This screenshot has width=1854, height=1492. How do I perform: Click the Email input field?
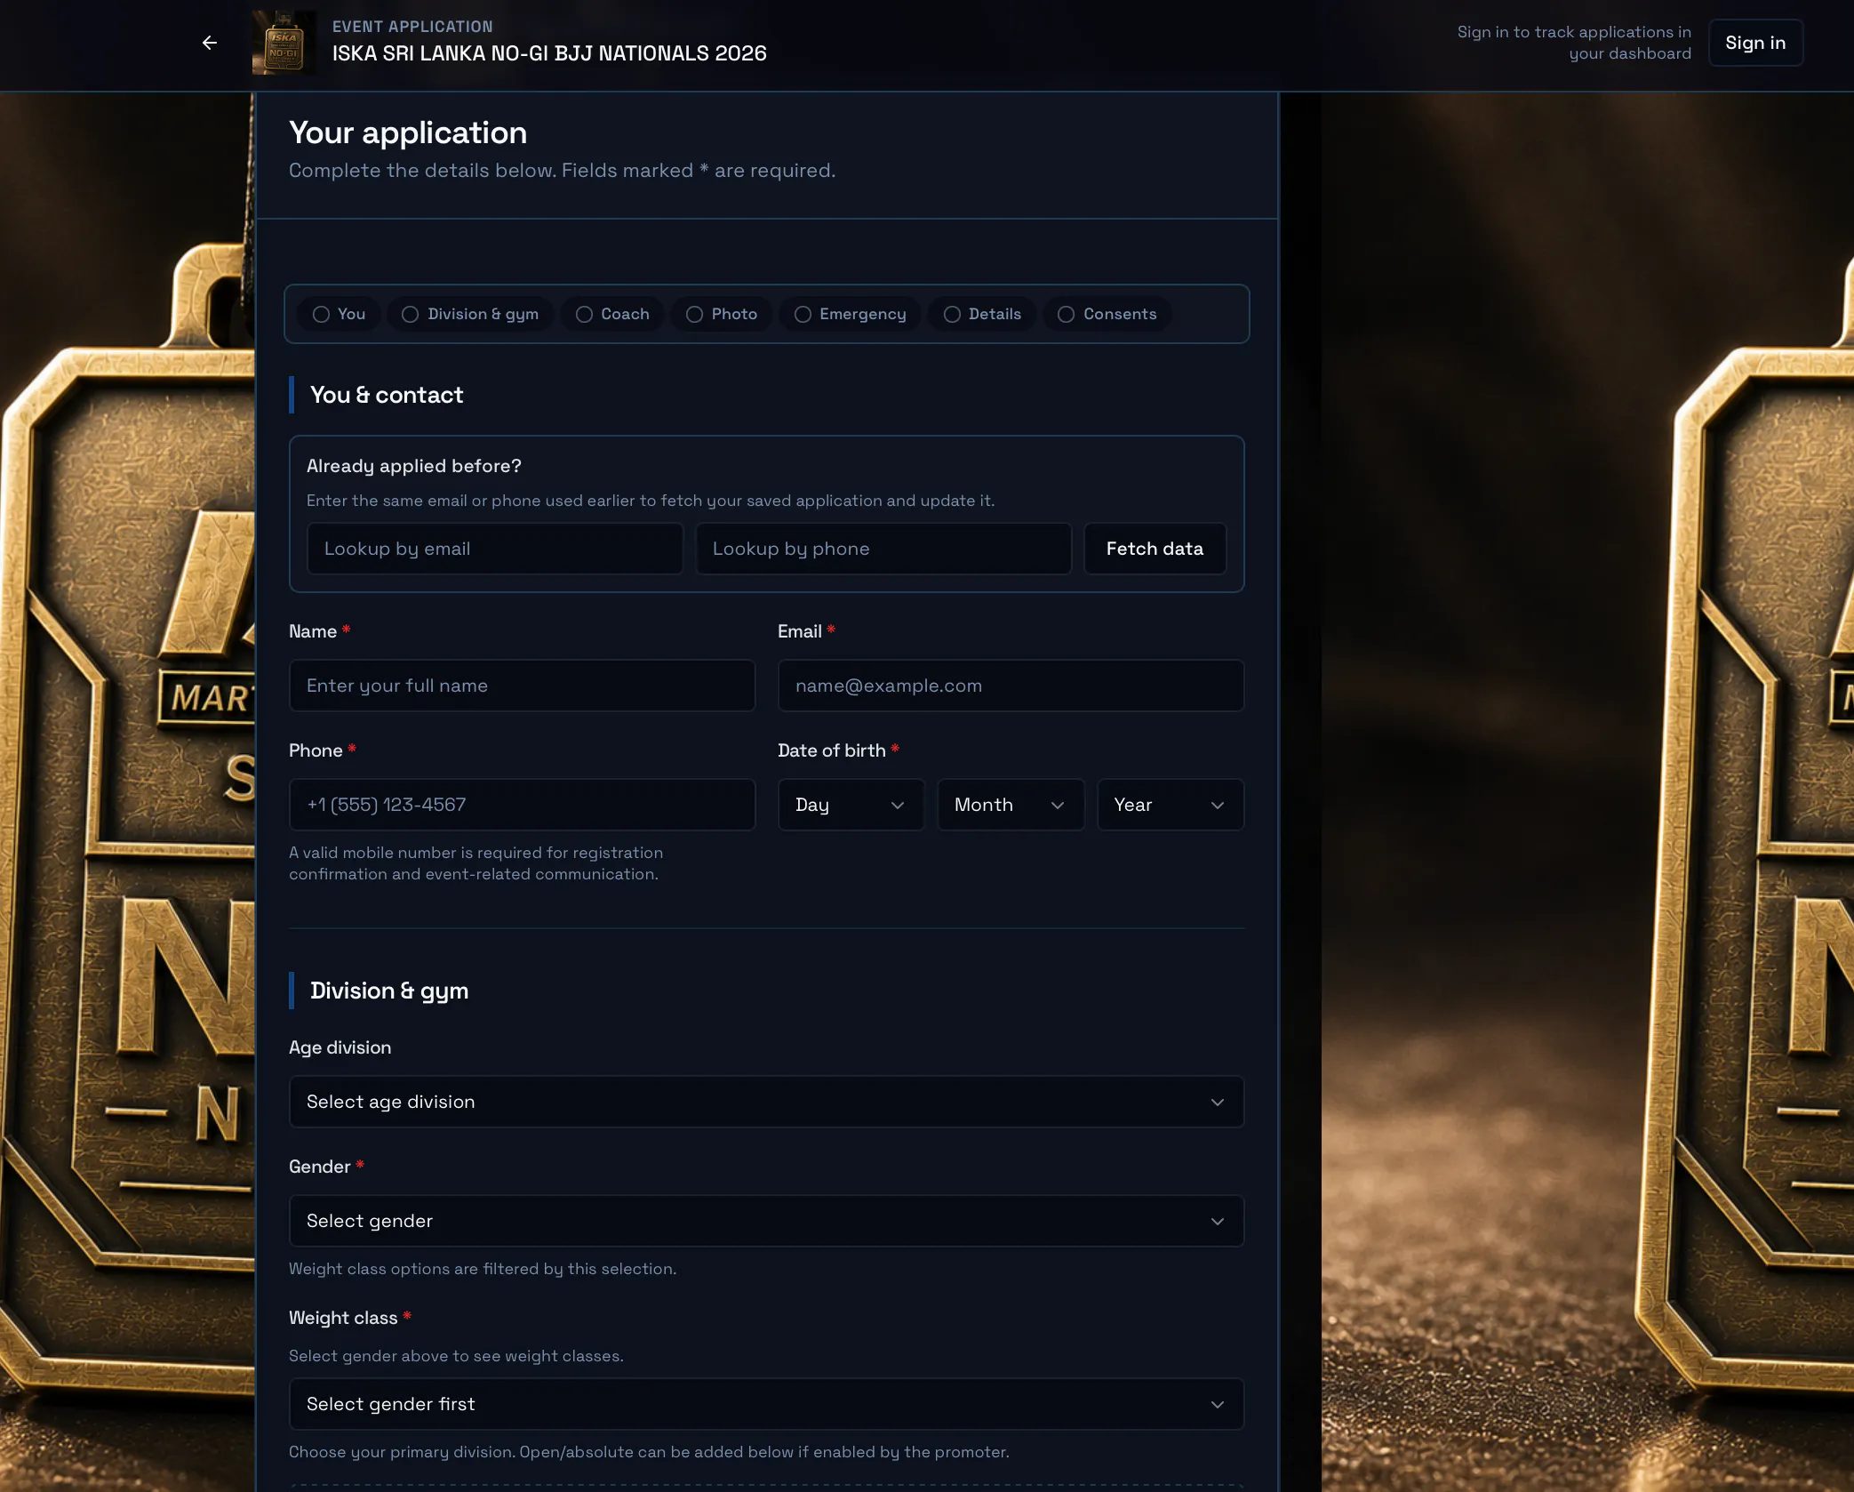coord(1011,686)
